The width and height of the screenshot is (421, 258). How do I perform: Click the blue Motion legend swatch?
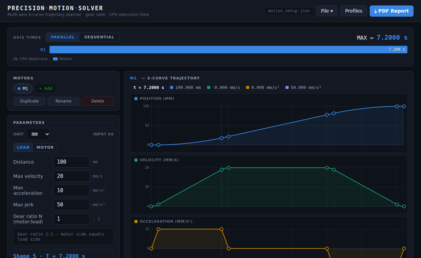tap(55, 59)
